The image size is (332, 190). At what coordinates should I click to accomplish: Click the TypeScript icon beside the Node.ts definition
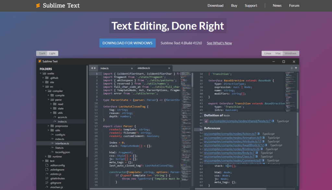pos(273,121)
